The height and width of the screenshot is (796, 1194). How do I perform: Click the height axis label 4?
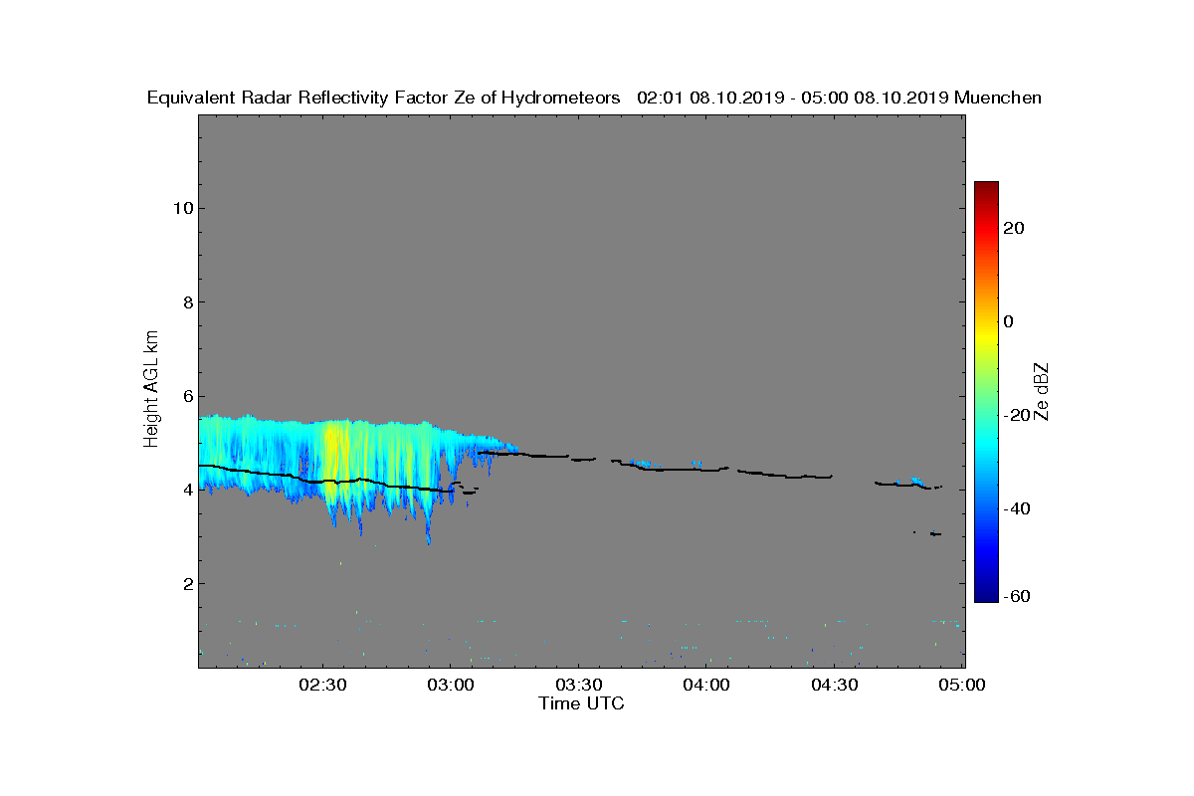187,490
